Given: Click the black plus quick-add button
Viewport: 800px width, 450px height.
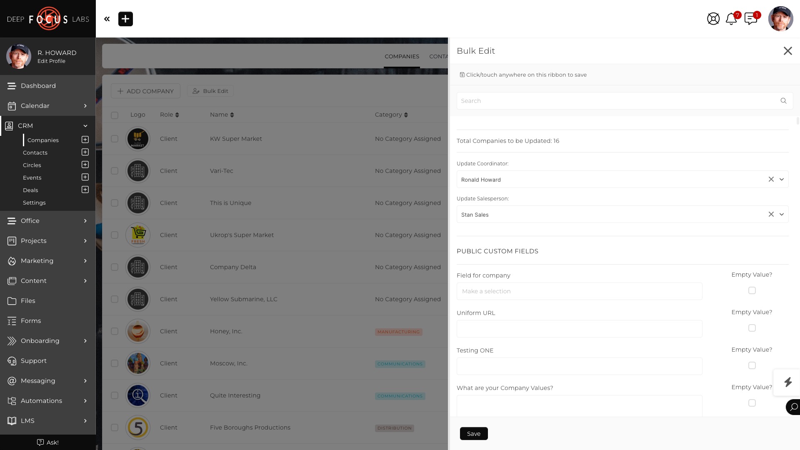Looking at the screenshot, I should [125, 19].
